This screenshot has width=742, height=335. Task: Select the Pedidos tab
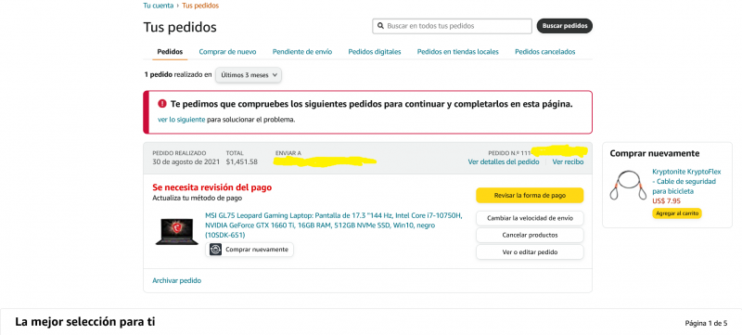(170, 52)
